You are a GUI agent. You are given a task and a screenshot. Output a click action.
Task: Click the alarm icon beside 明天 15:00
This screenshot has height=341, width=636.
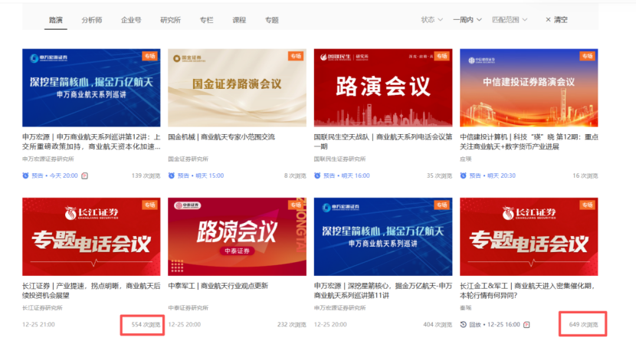click(172, 175)
